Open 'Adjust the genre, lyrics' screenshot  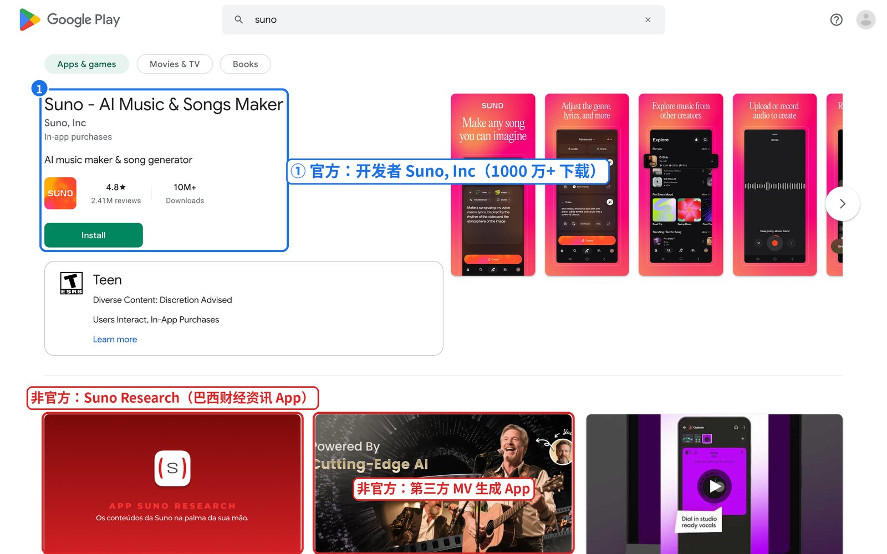click(x=587, y=184)
